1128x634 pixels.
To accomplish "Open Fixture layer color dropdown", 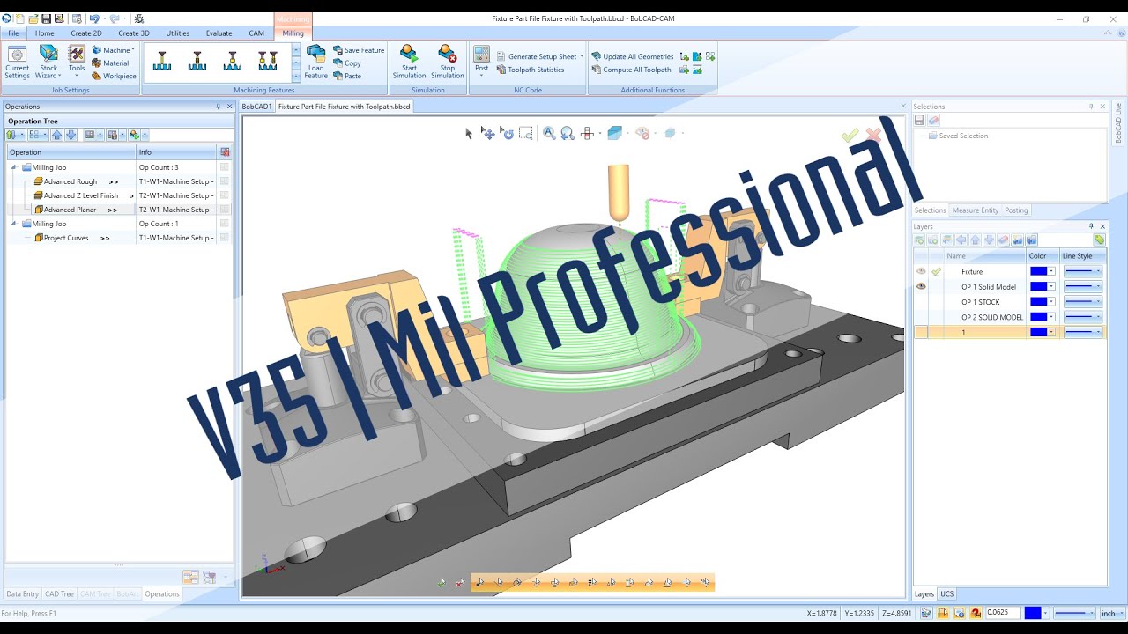I will (1051, 271).
